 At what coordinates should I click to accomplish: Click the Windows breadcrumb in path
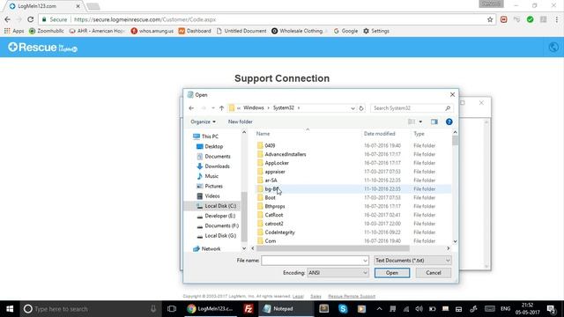coord(254,107)
